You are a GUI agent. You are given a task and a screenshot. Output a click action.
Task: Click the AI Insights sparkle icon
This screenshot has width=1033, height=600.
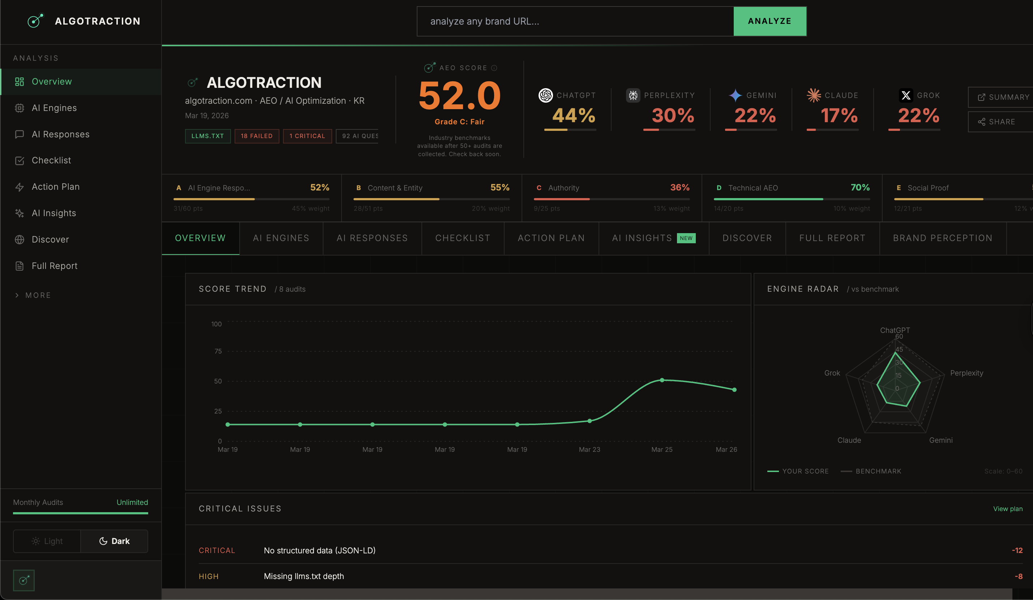click(x=19, y=213)
